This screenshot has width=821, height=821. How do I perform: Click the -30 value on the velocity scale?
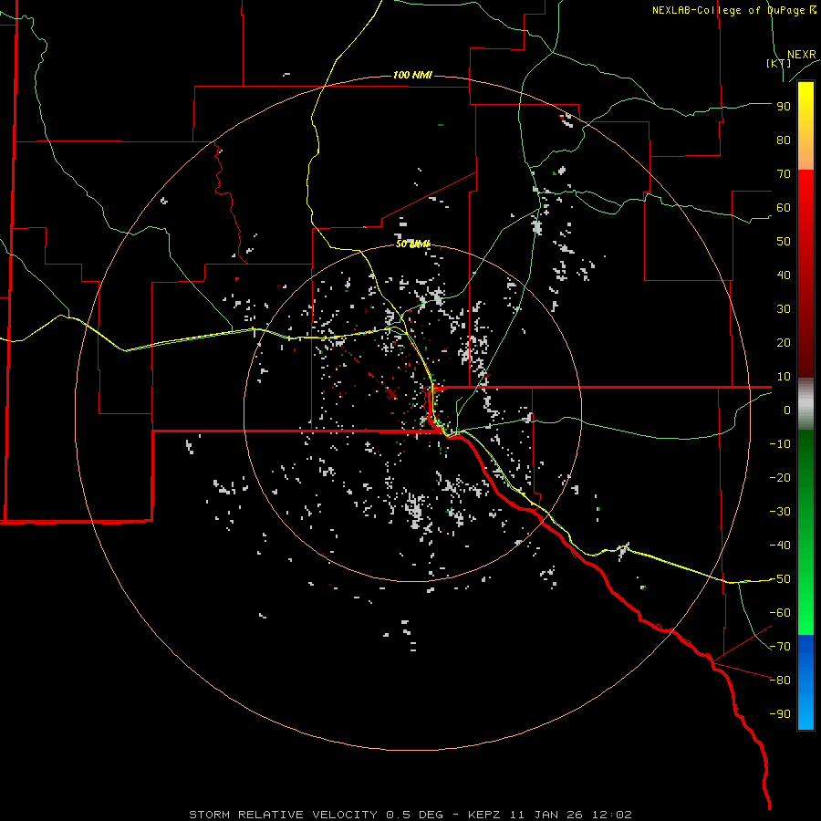click(780, 512)
